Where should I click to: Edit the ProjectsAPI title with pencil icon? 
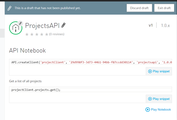tap(64, 25)
